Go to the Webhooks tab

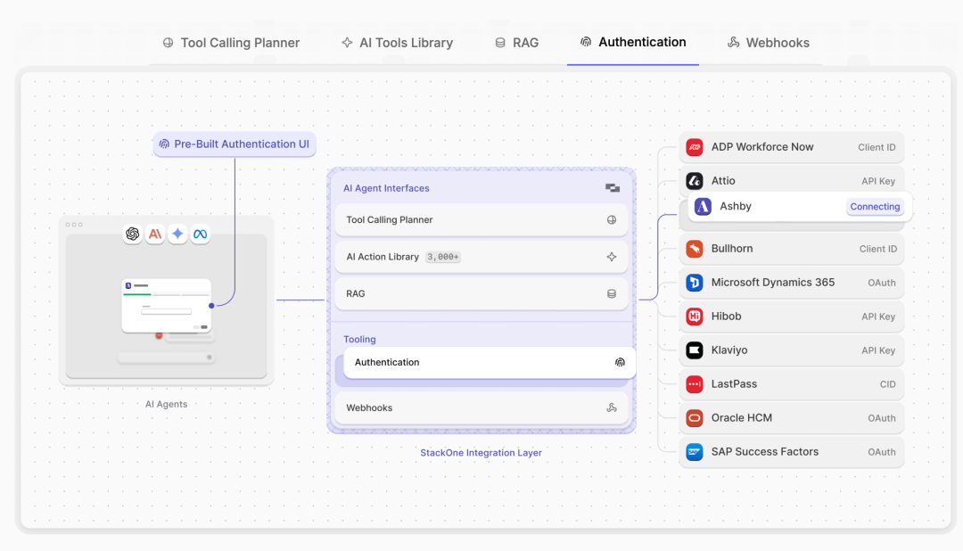coord(769,43)
